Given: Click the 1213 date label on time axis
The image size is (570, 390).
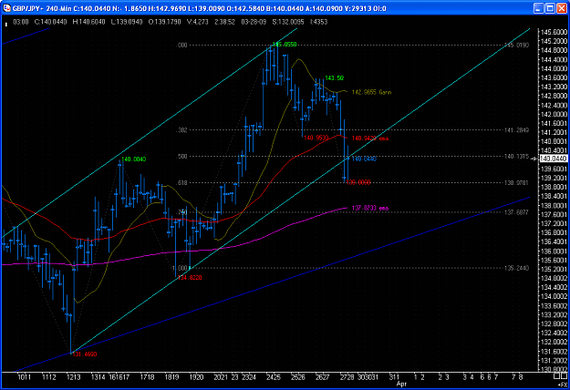Looking at the screenshot, I should point(74,377).
